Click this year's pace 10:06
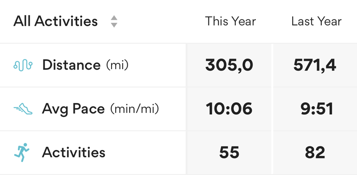Screen dimensions: 357x175 (x=229, y=108)
